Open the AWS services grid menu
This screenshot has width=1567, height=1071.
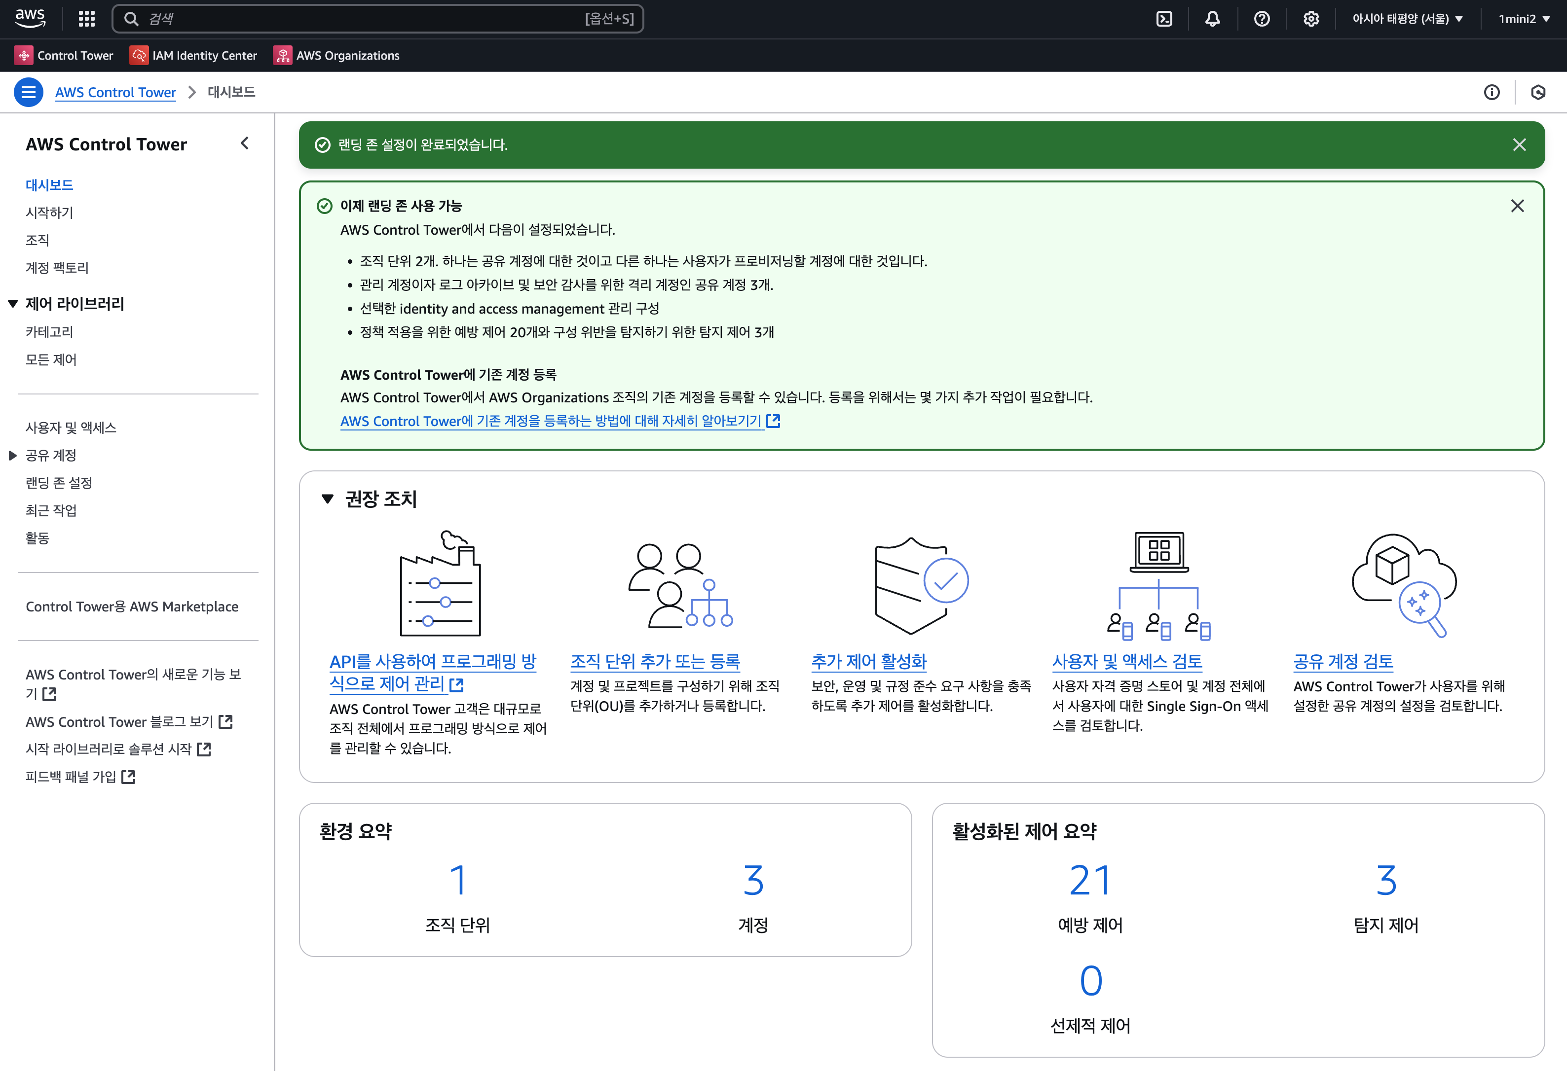[x=86, y=19]
